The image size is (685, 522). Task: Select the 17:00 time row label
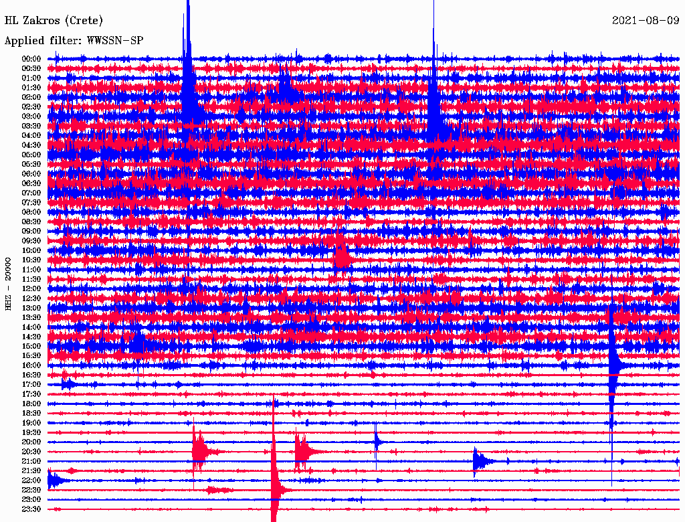point(31,385)
